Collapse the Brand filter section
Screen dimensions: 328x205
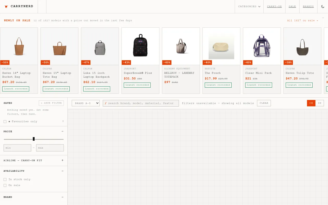pos(63,197)
